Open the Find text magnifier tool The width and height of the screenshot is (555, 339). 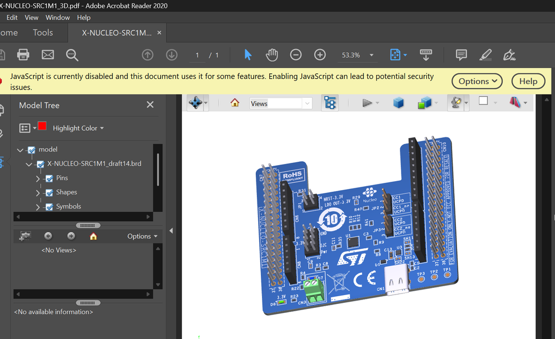(72, 55)
